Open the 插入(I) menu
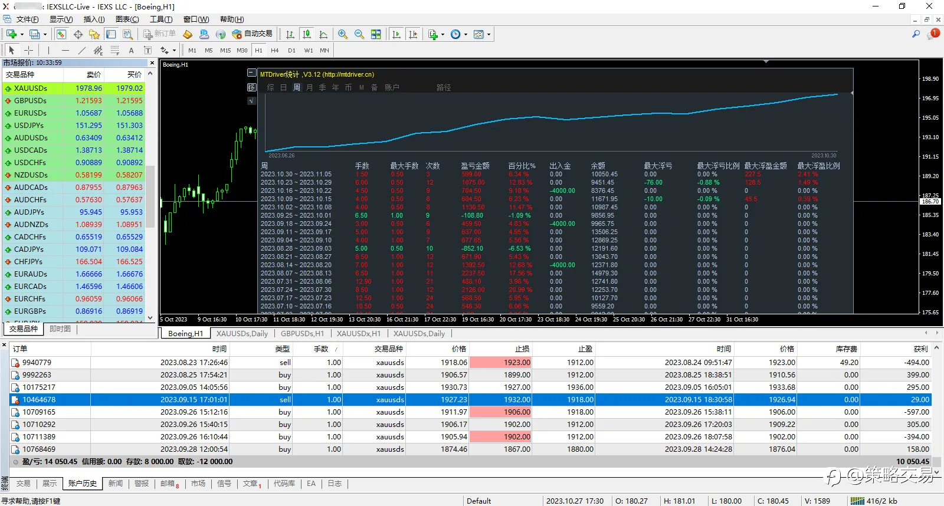 coord(94,19)
